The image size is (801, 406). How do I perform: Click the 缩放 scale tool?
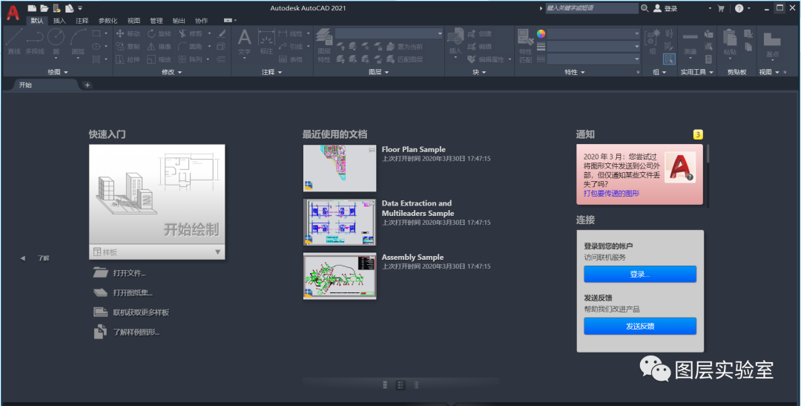[x=159, y=59]
